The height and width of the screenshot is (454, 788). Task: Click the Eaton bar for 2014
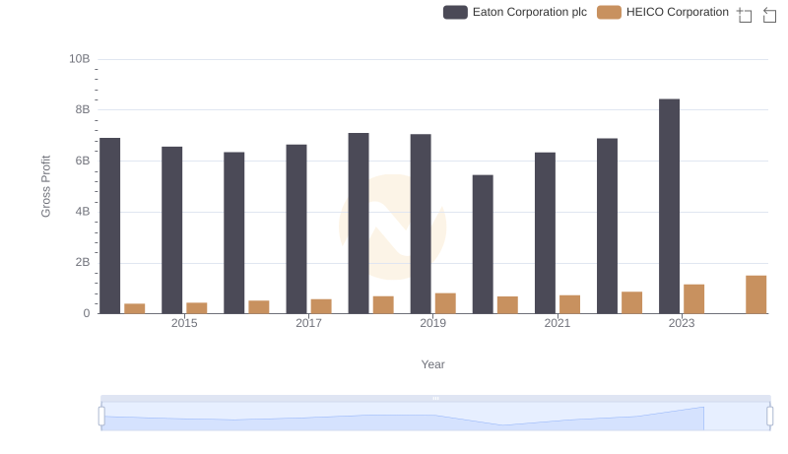point(109,226)
